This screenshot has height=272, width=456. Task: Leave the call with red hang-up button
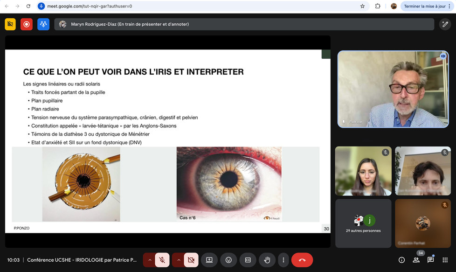(x=302, y=260)
